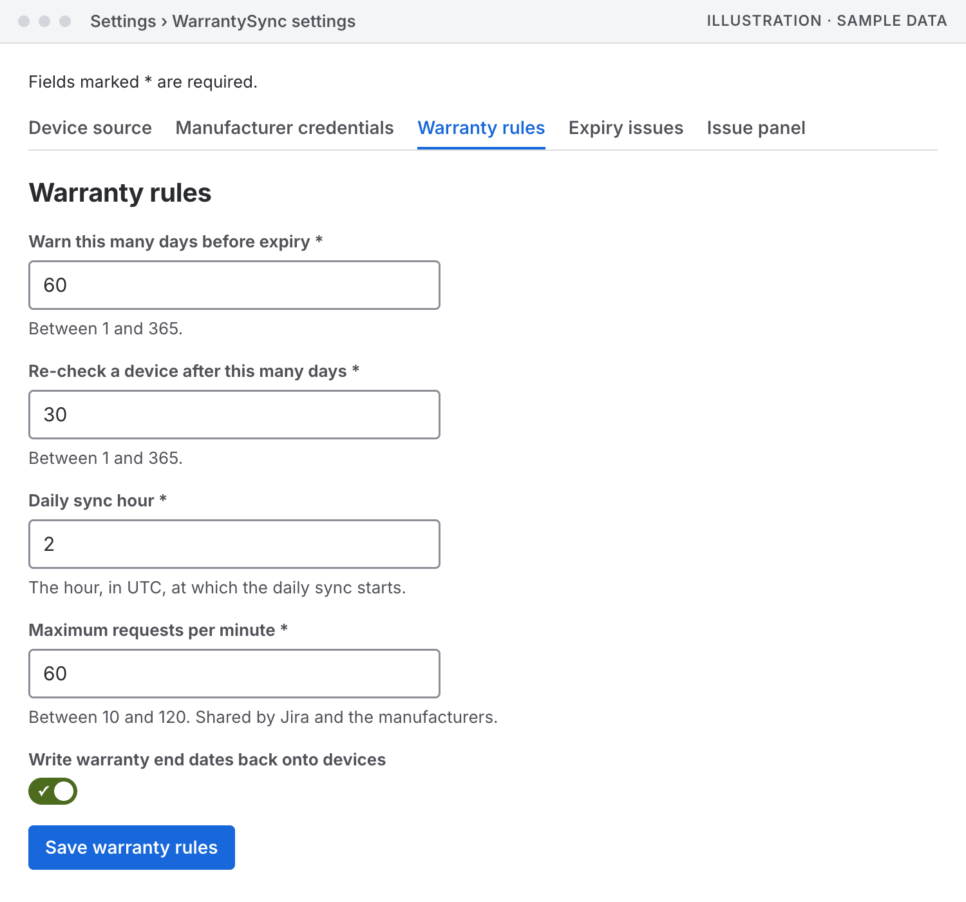Click the WarrantySync settings breadcrumb title
Image resolution: width=966 pixels, height=902 pixels.
pyautogui.click(x=264, y=21)
